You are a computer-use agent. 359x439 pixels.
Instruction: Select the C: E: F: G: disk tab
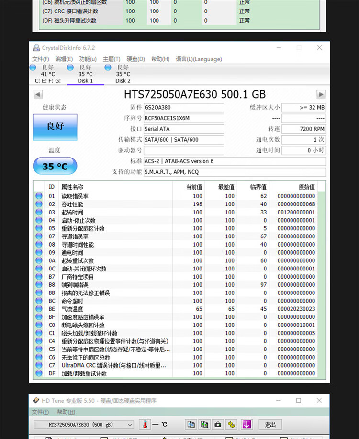pos(47,74)
